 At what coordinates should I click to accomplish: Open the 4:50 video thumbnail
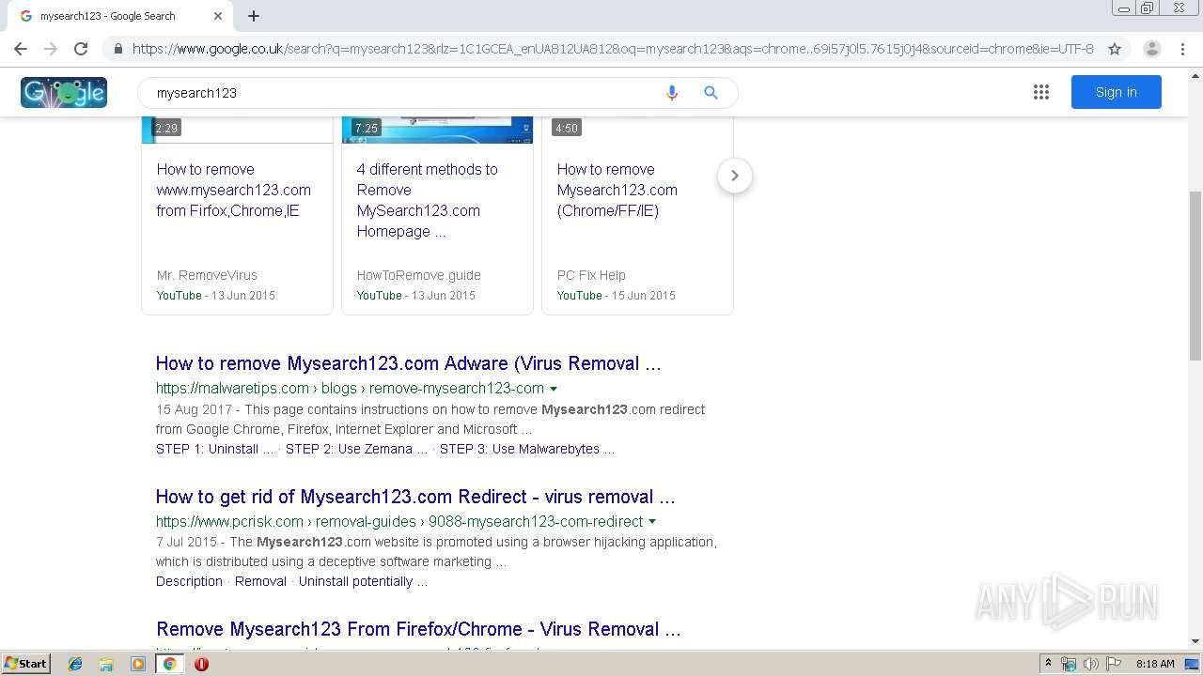tap(637, 130)
